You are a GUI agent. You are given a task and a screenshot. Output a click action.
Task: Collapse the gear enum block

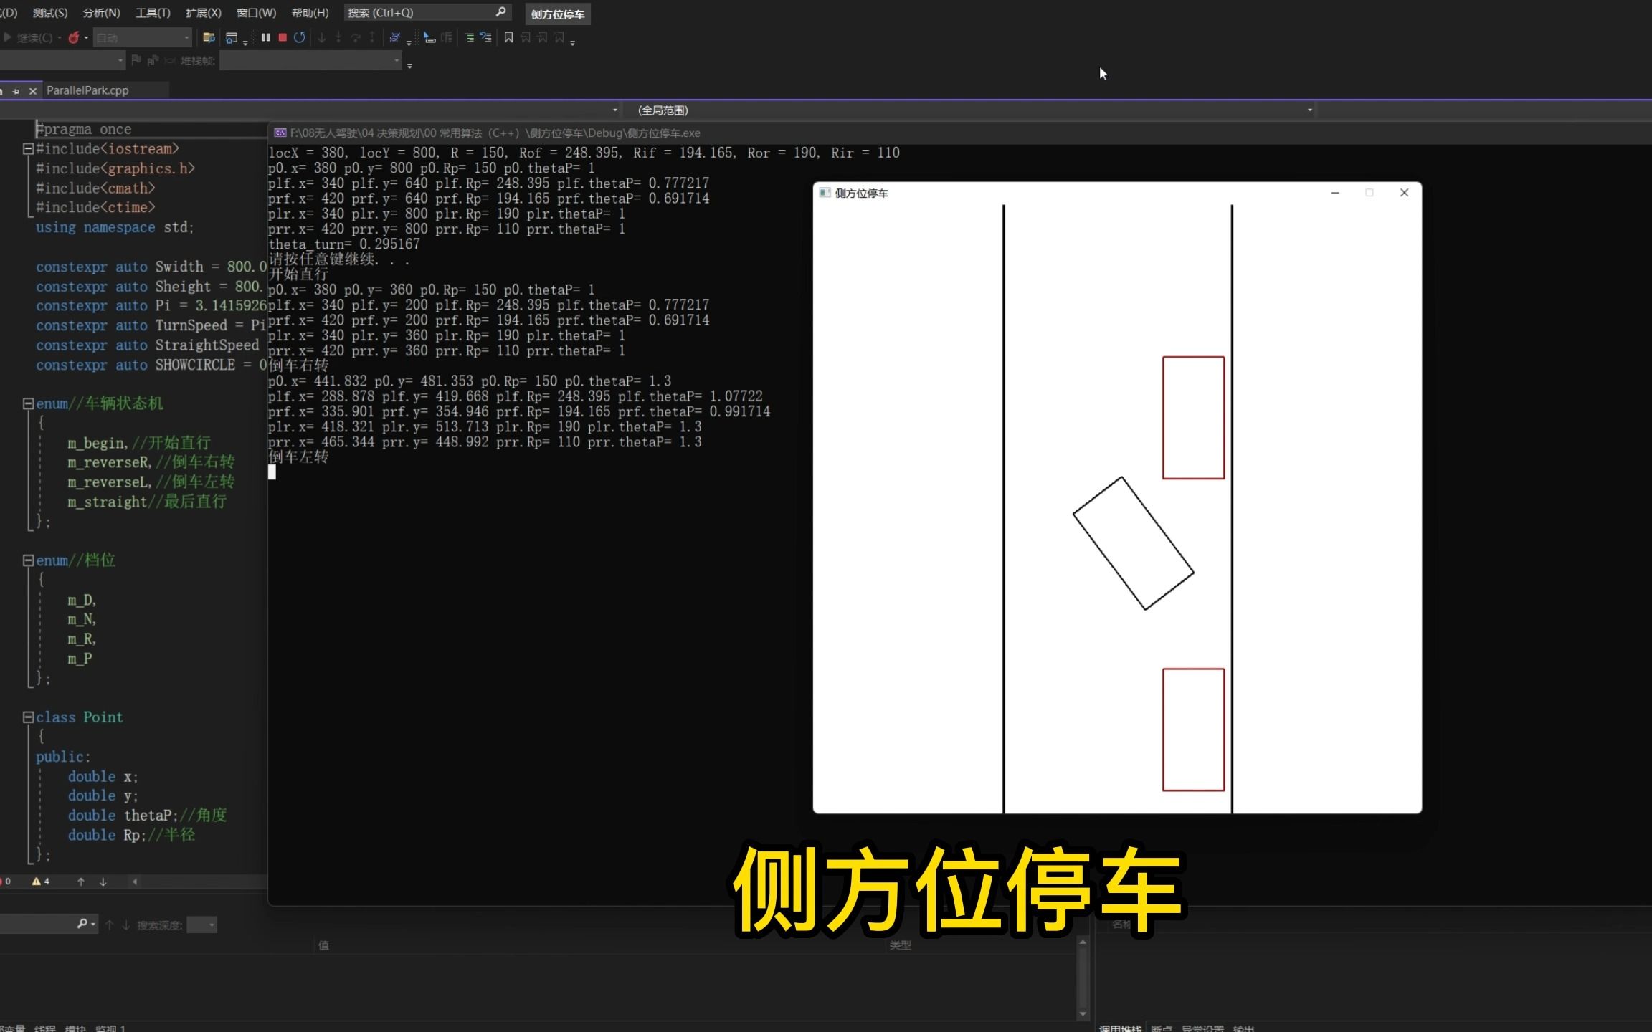click(28, 560)
